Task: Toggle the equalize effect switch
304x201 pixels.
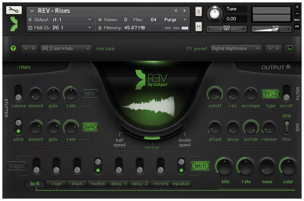Action: coord(181,166)
